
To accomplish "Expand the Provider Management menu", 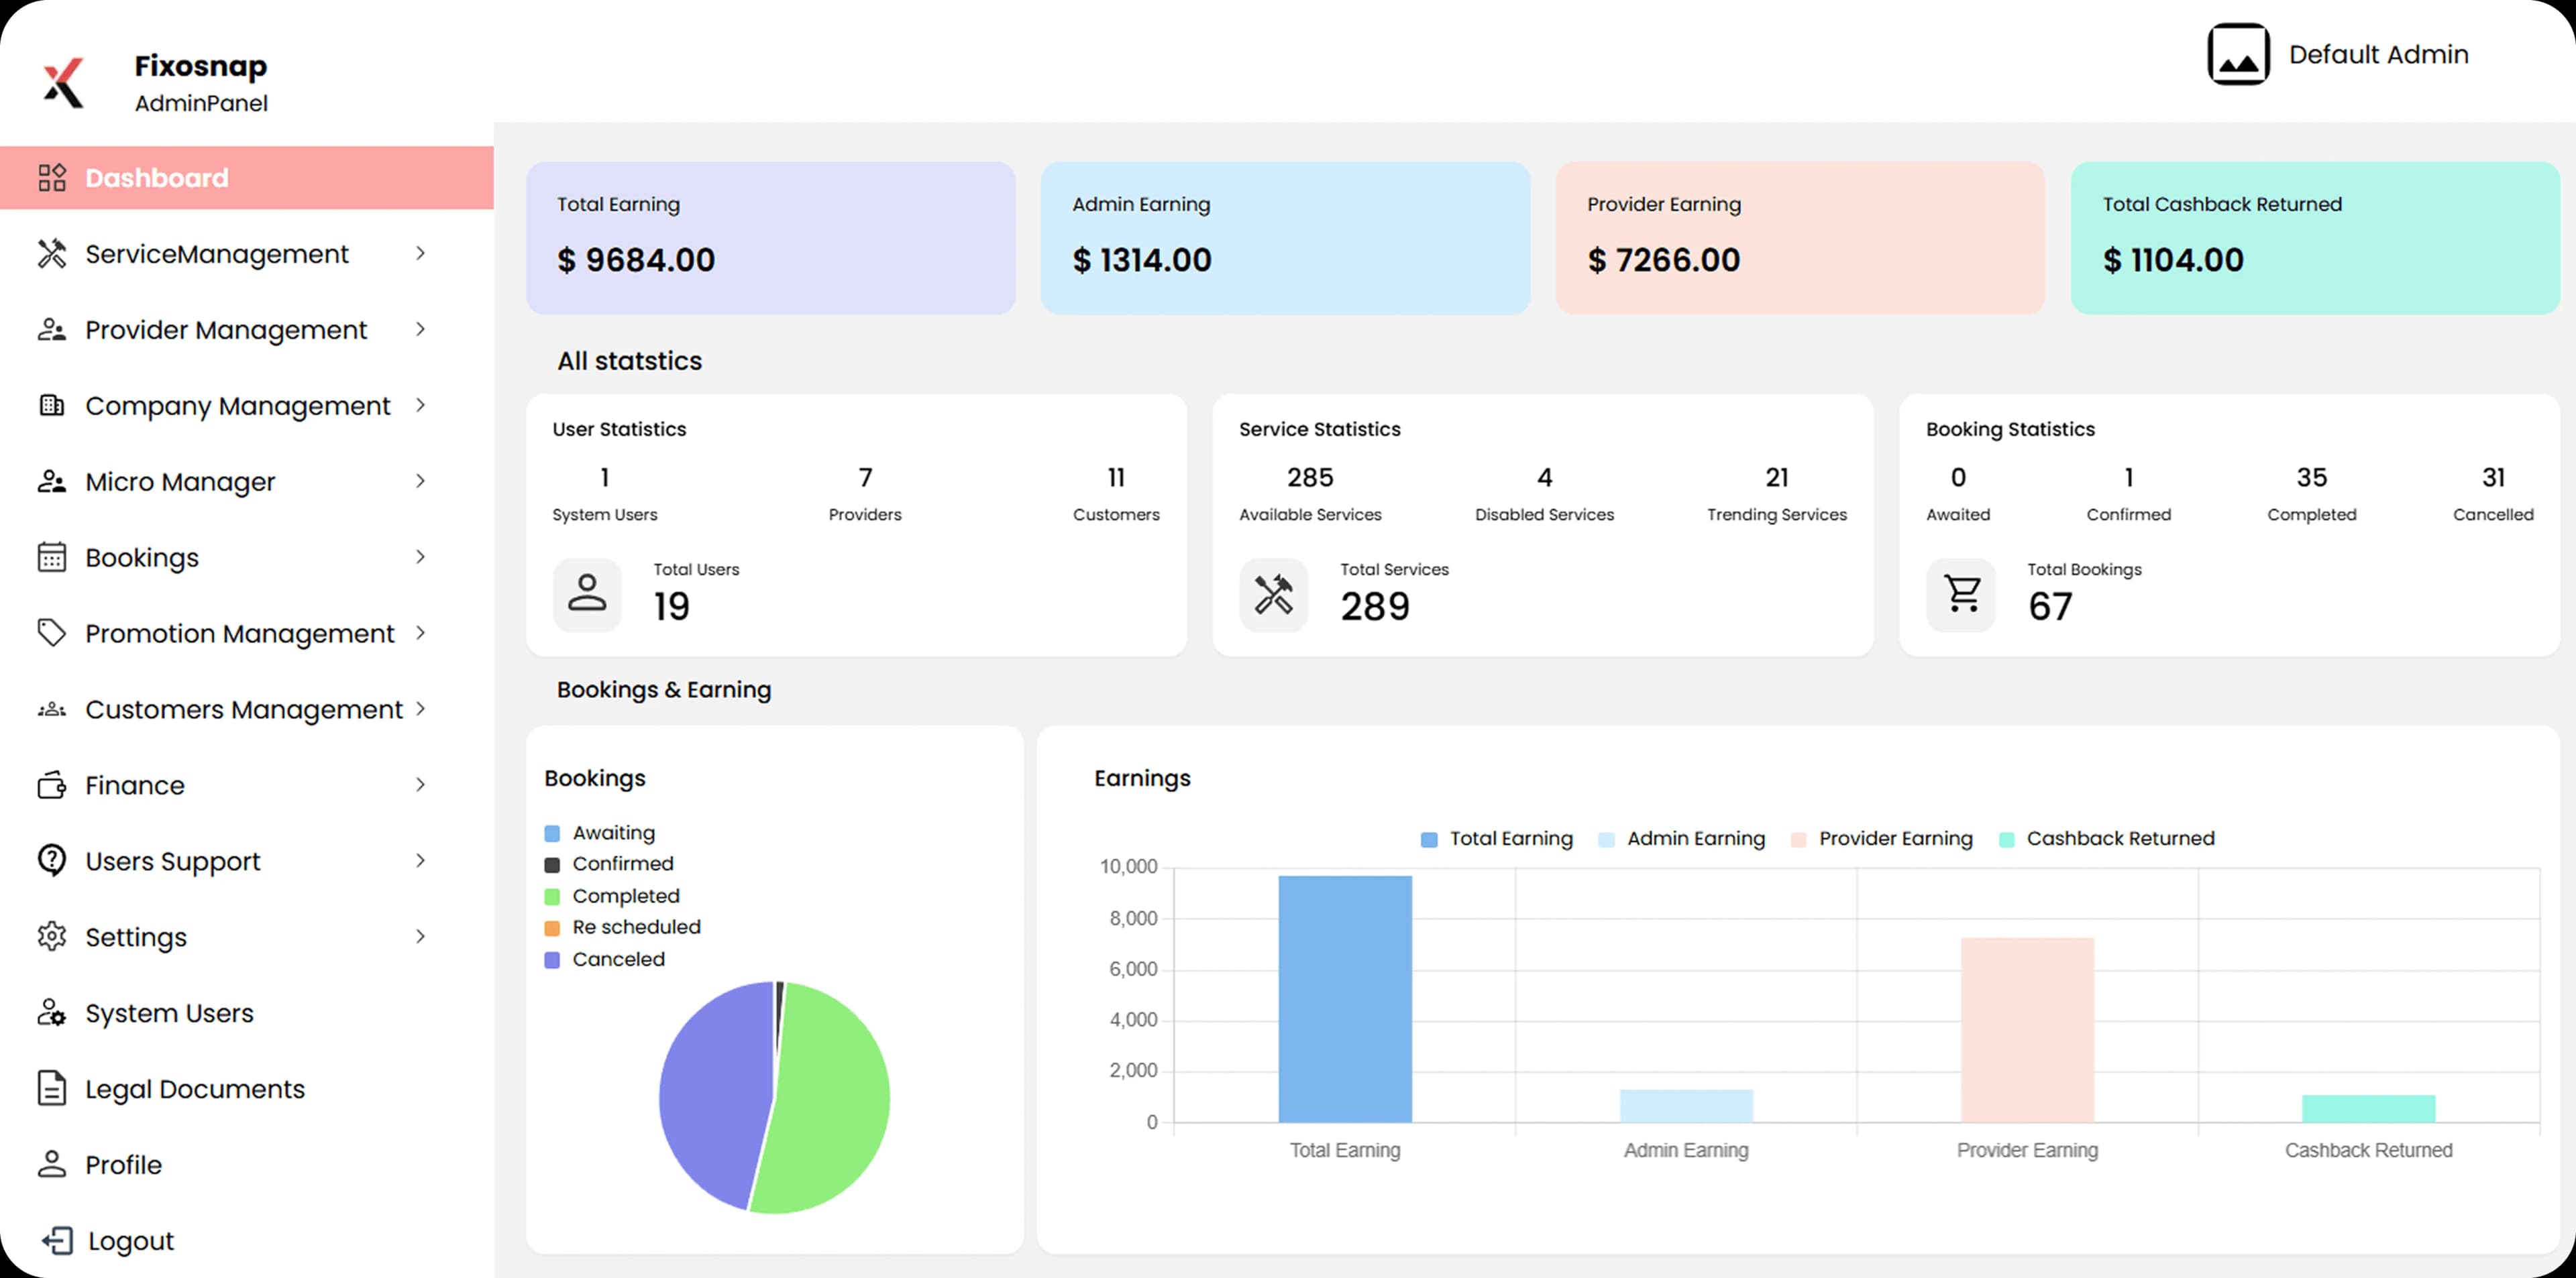I will coord(225,330).
